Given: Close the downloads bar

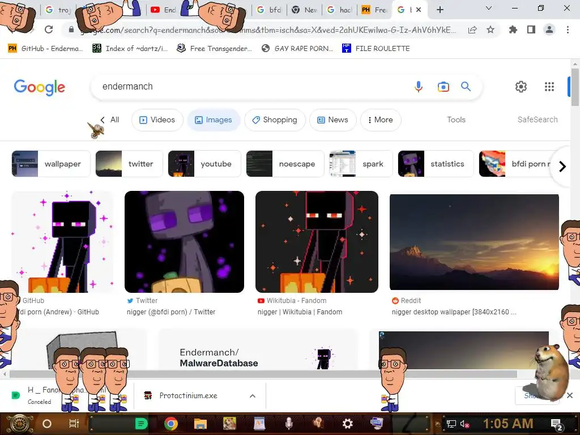Looking at the screenshot, I should pyautogui.click(x=570, y=395).
